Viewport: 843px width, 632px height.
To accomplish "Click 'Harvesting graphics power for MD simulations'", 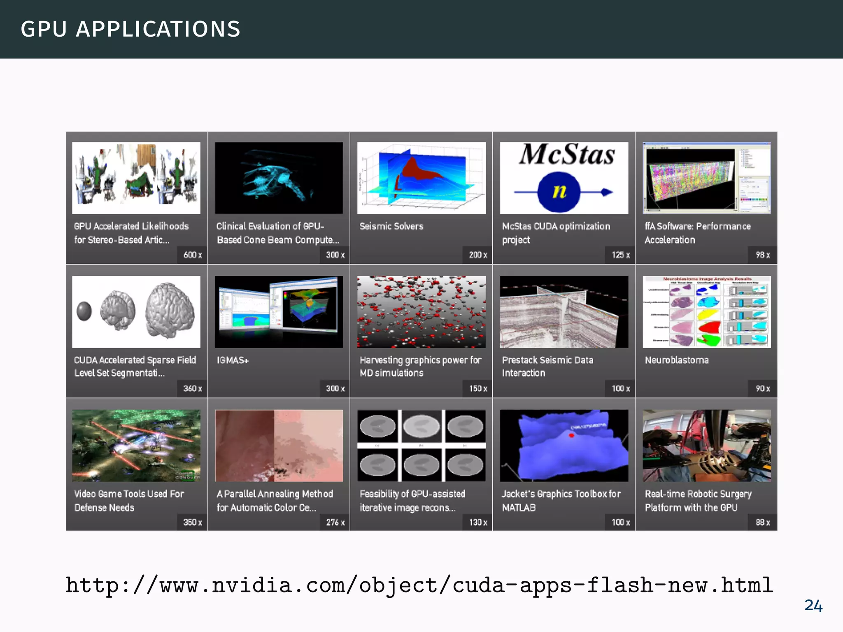I will tap(420, 367).
